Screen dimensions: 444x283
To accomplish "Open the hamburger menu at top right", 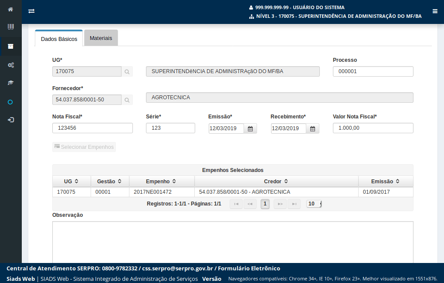I will (x=435, y=11).
